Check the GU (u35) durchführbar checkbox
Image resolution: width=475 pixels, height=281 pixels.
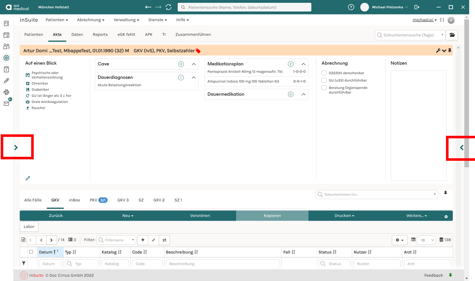pos(324,80)
